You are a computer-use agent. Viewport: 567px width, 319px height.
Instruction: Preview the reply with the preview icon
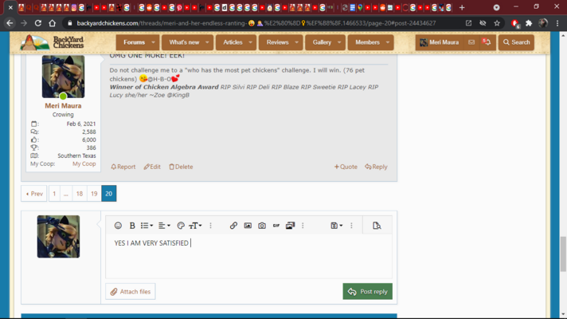tap(377, 226)
